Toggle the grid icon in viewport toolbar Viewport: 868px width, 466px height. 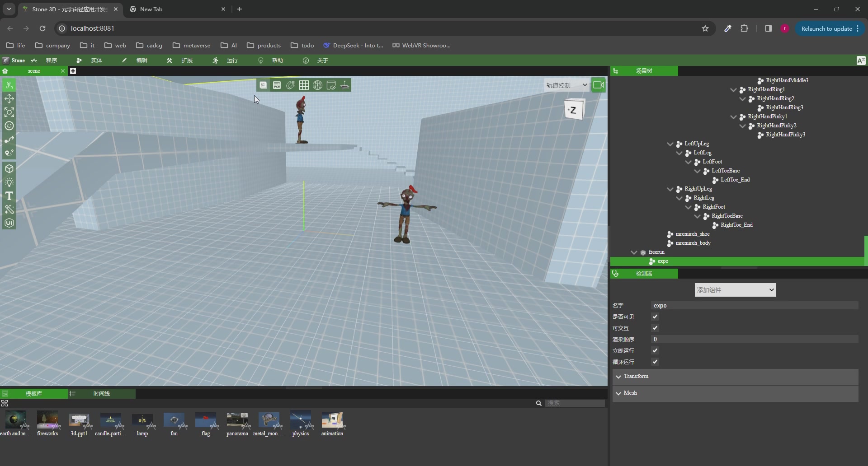304,85
